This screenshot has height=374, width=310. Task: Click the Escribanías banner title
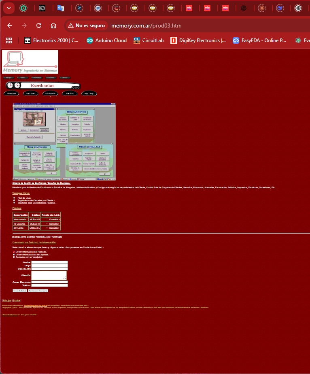(42, 85)
